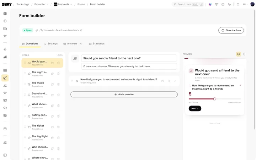Collapse the sidebar using the bottom panel icon
Image resolution: width=256 pixels, height=160 pixels.
pos(5,155)
